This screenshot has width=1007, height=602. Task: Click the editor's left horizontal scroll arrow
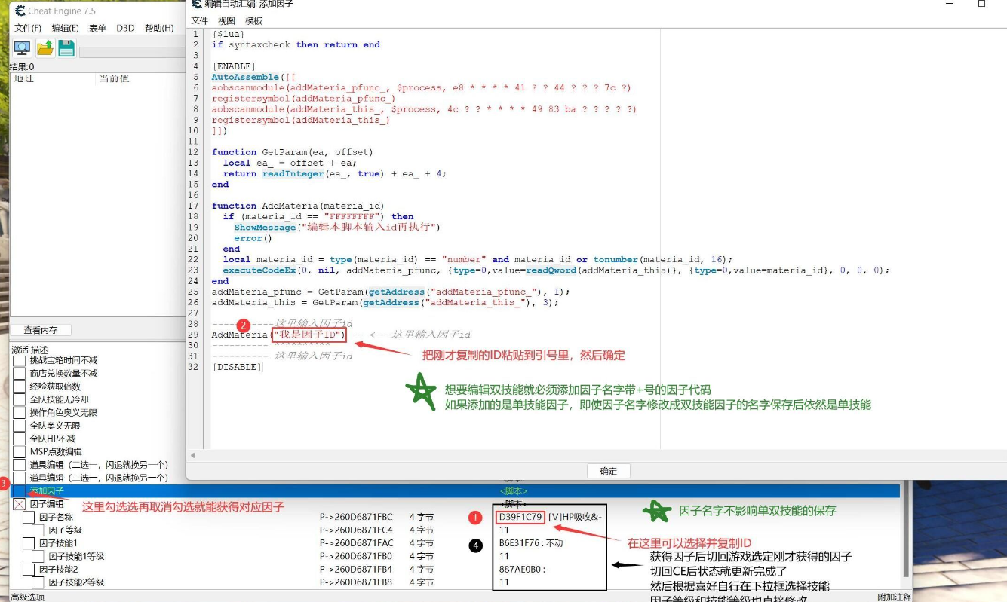(194, 455)
